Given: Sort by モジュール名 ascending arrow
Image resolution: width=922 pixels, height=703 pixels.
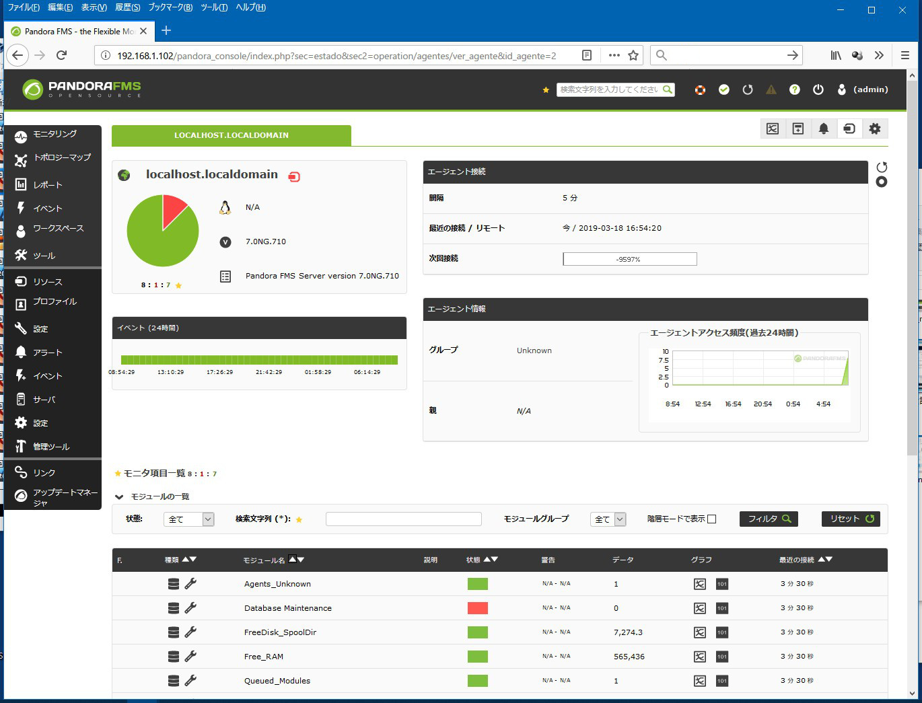Looking at the screenshot, I should pyautogui.click(x=292, y=559).
